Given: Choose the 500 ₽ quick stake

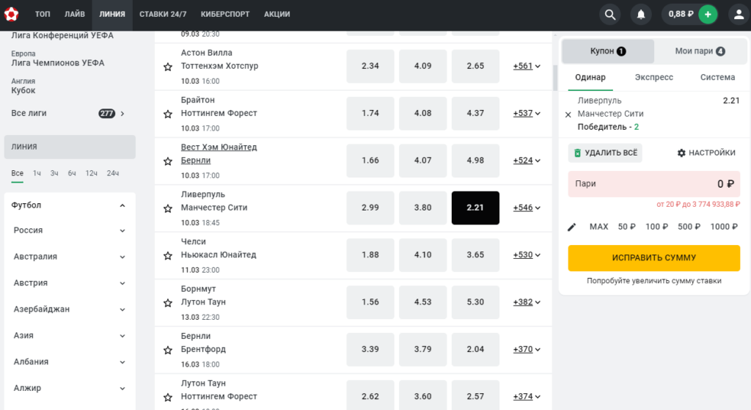Looking at the screenshot, I should point(689,227).
